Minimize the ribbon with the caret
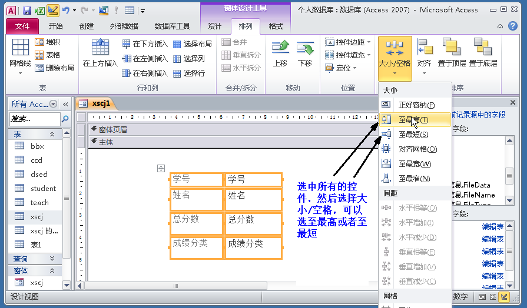The height and width of the screenshot is (308, 527). [x=500, y=26]
